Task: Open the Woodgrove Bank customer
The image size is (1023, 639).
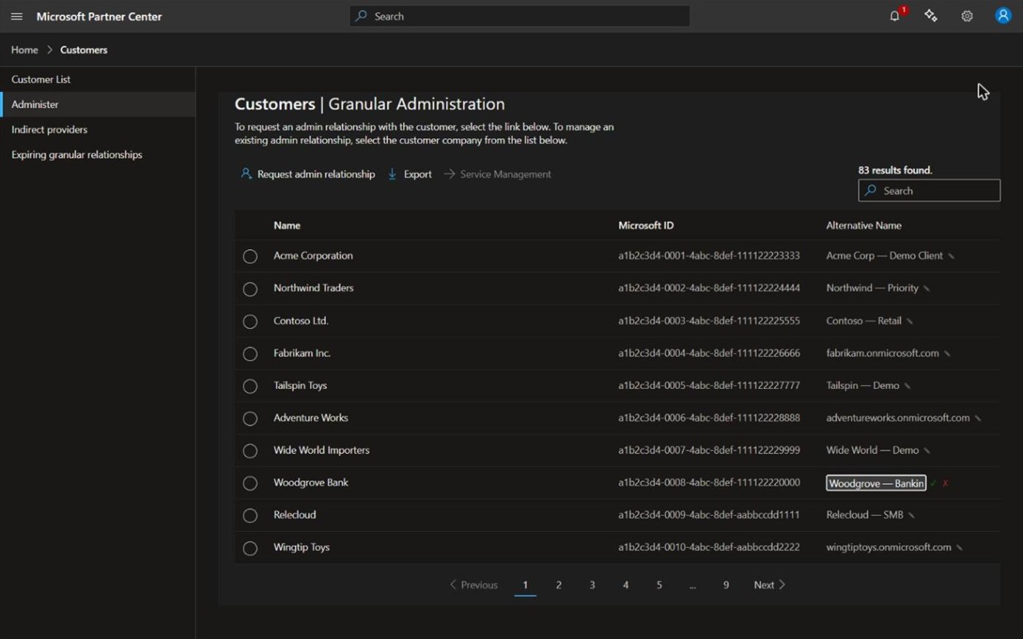Action: pyautogui.click(x=311, y=482)
